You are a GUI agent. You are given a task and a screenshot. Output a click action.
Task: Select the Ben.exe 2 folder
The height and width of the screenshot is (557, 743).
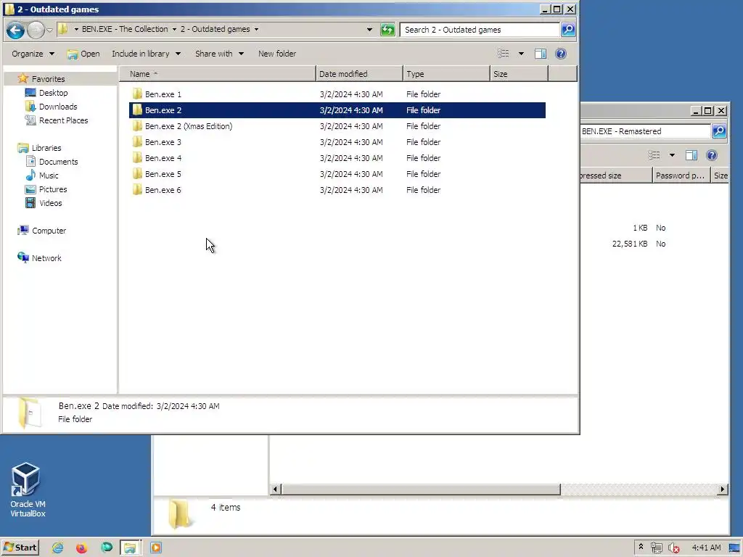[x=337, y=110]
